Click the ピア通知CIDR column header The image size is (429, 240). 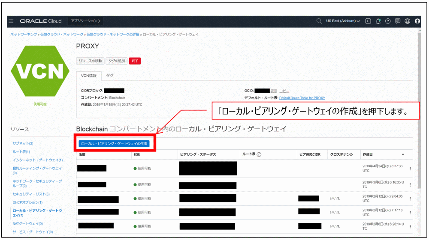coord(310,154)
